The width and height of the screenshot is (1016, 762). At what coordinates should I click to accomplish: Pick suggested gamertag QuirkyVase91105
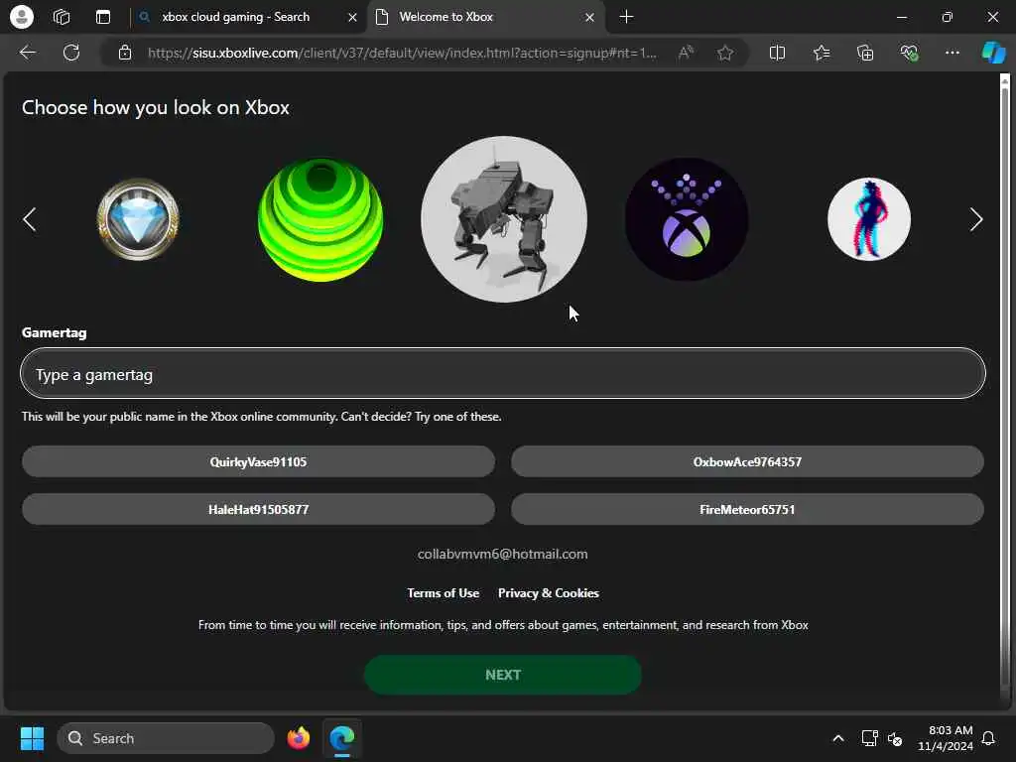click(259, 461)
